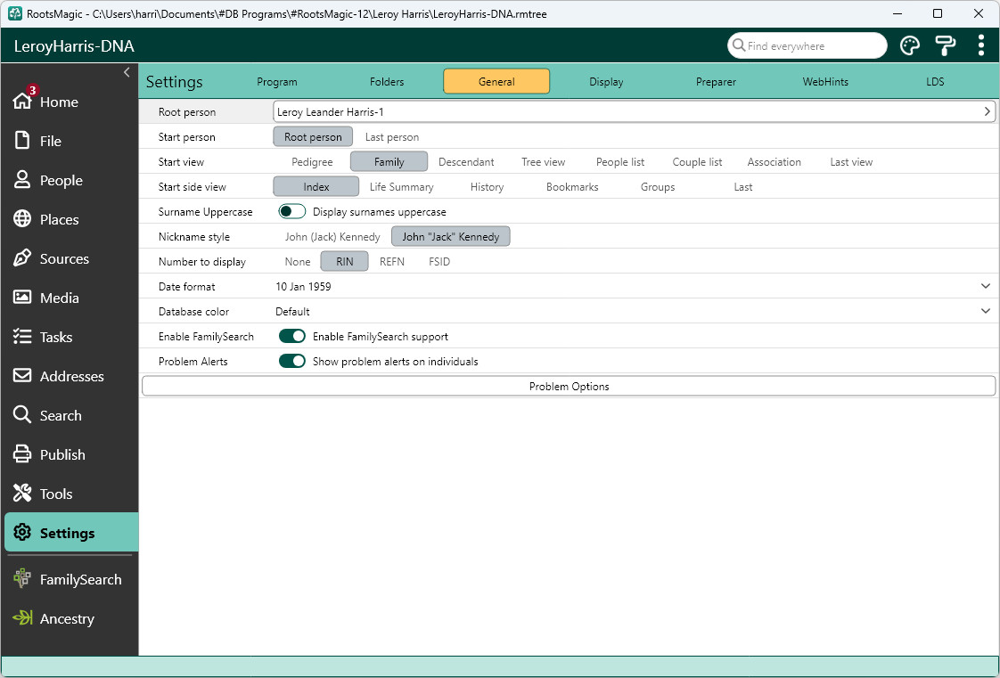Switch to WebHints tab
The height and width of the screenshot is (678, 1000).
pos(825,82)
